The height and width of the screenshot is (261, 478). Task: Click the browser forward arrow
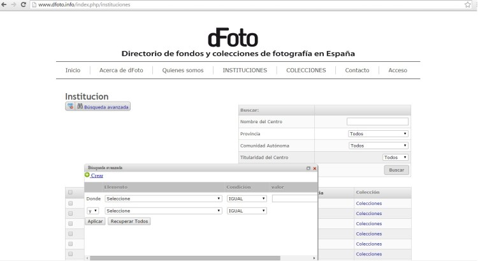pos(13,4)
